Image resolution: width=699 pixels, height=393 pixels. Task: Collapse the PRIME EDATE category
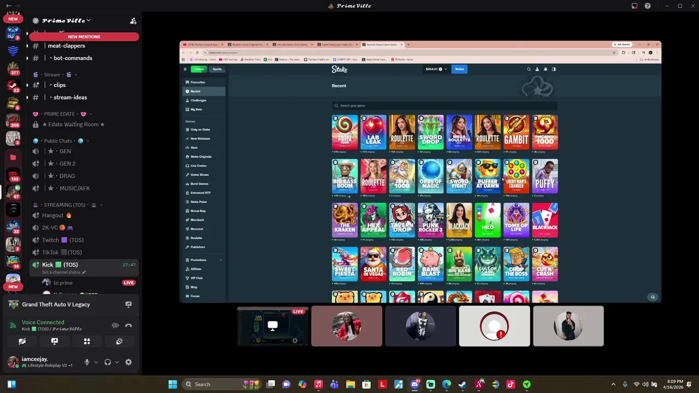90,114
